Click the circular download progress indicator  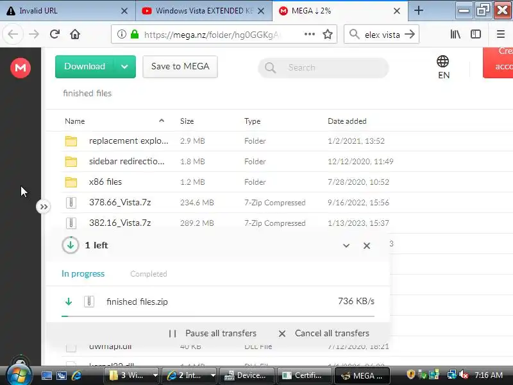(x=71, y=245)
